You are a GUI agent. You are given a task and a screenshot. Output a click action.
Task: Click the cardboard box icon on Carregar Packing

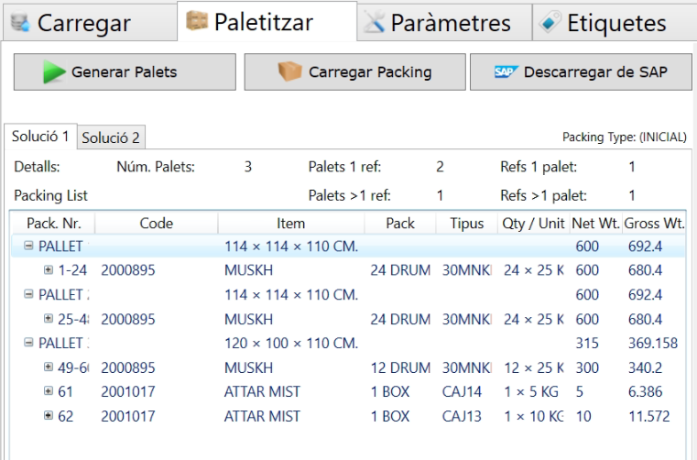(290, 72)
